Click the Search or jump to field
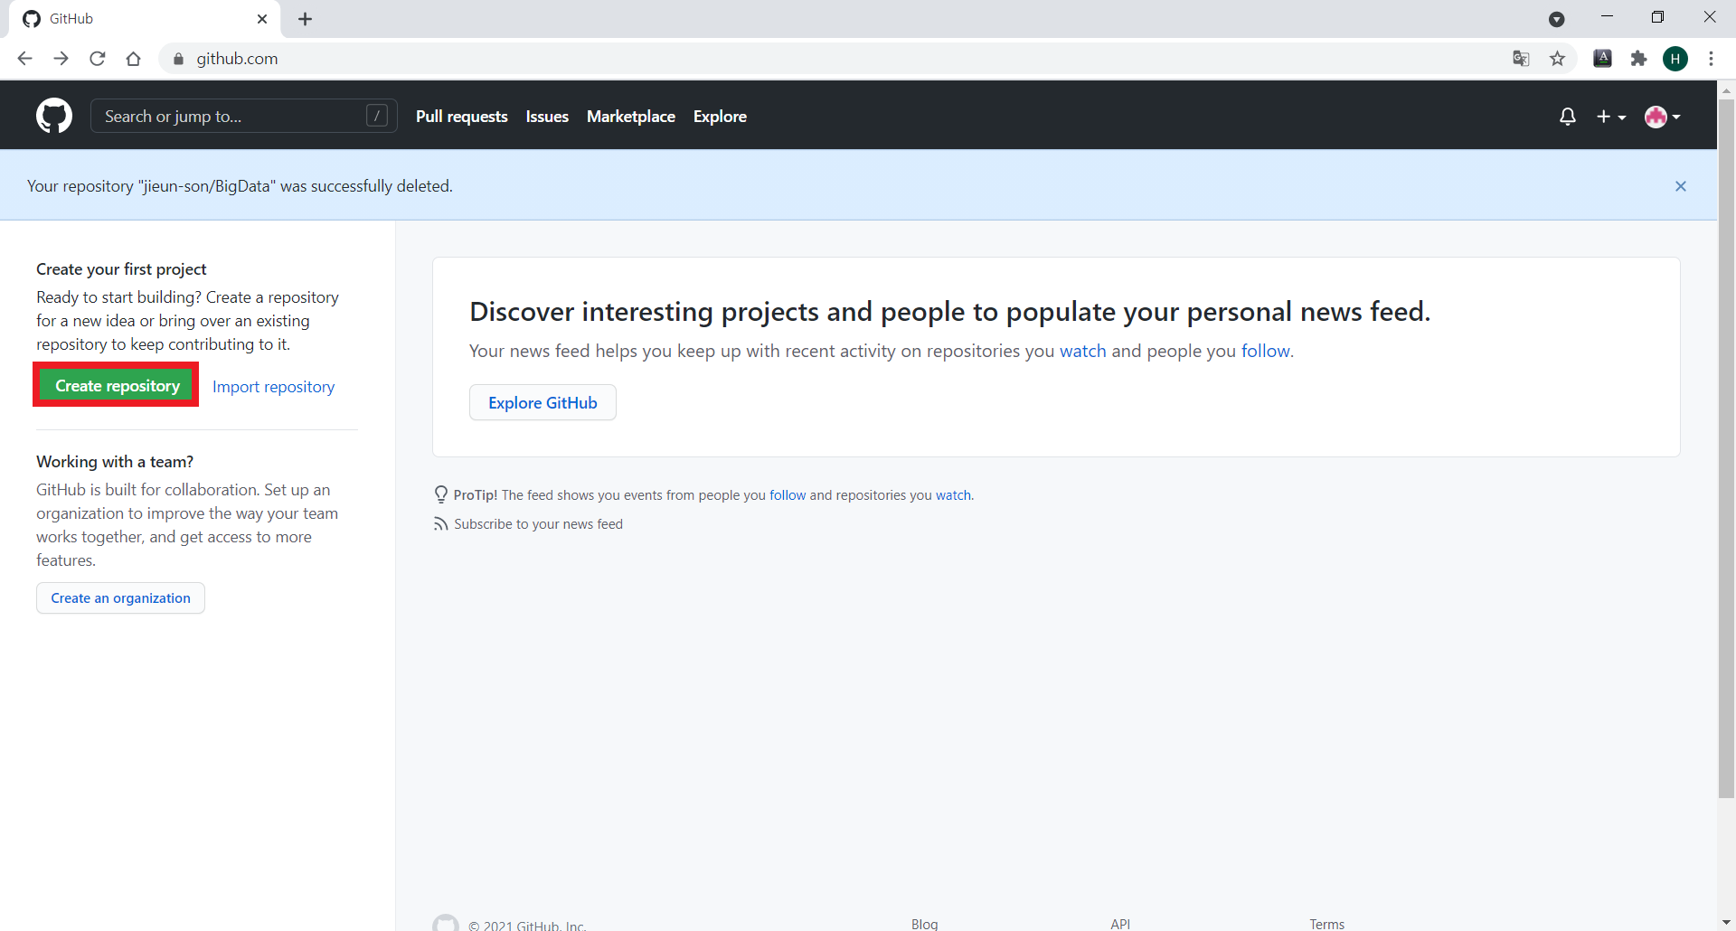 pyautogui.click(x=244, y=116)
